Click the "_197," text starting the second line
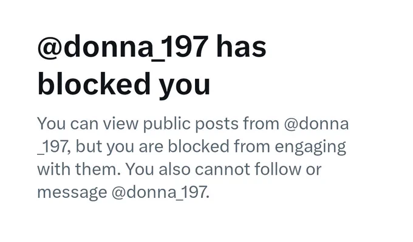The width and height of the screenshot is (413, 242). click(x=53, y=147)
